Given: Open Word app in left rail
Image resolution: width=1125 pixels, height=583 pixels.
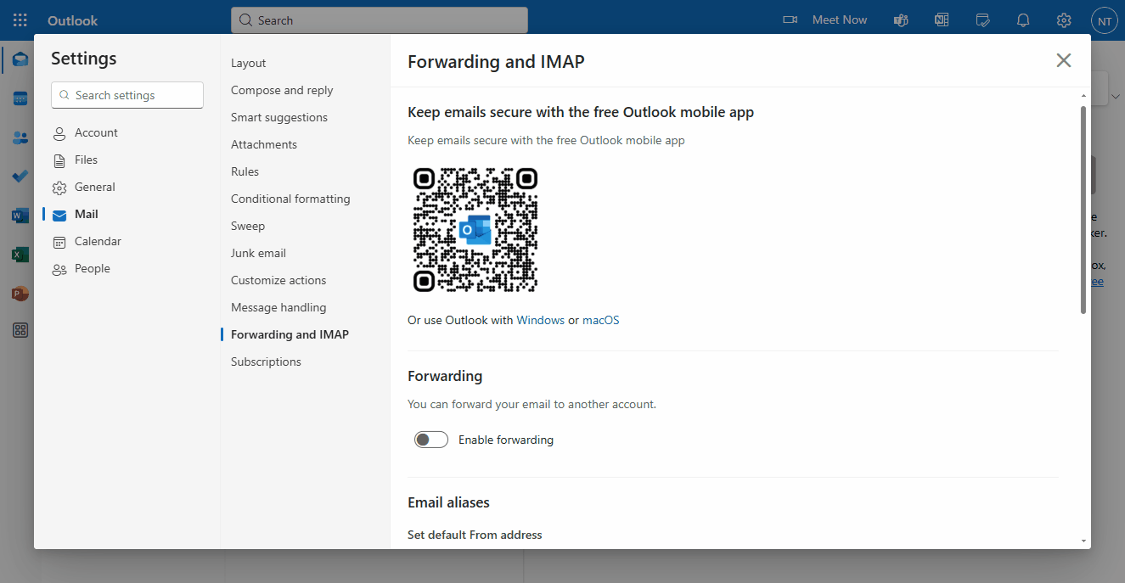Looking at the screenshot, I should pos(20,216).
